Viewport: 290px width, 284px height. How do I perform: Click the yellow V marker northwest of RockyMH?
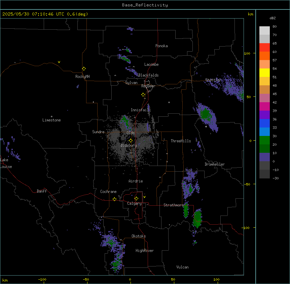tap(59, 62)
